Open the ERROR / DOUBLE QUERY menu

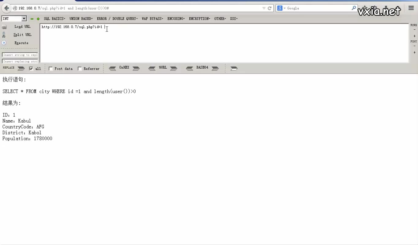pyautogui.click(x=117, y=19)
